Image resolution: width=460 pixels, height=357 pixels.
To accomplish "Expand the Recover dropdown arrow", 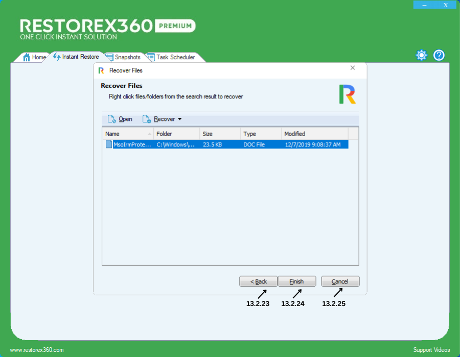I will click(x=179, y=119).
